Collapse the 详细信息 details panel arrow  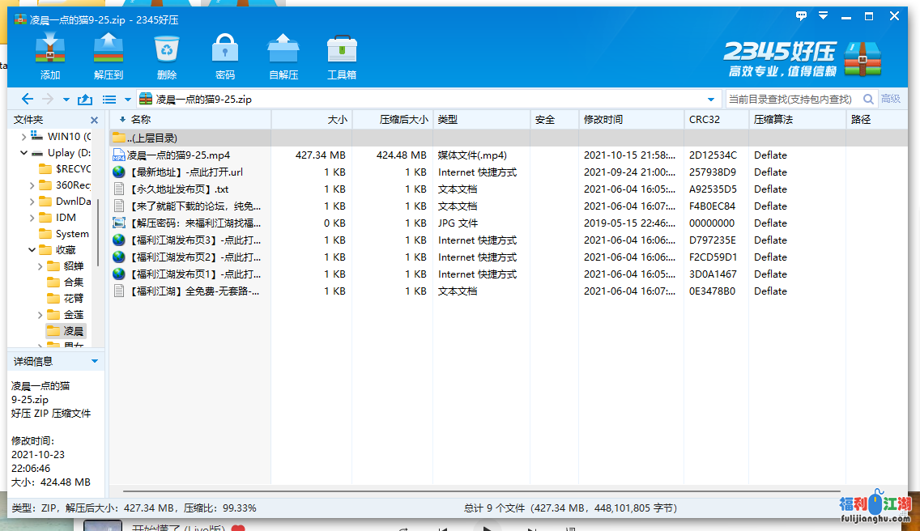pyautogui.click(x=95, y=361)
